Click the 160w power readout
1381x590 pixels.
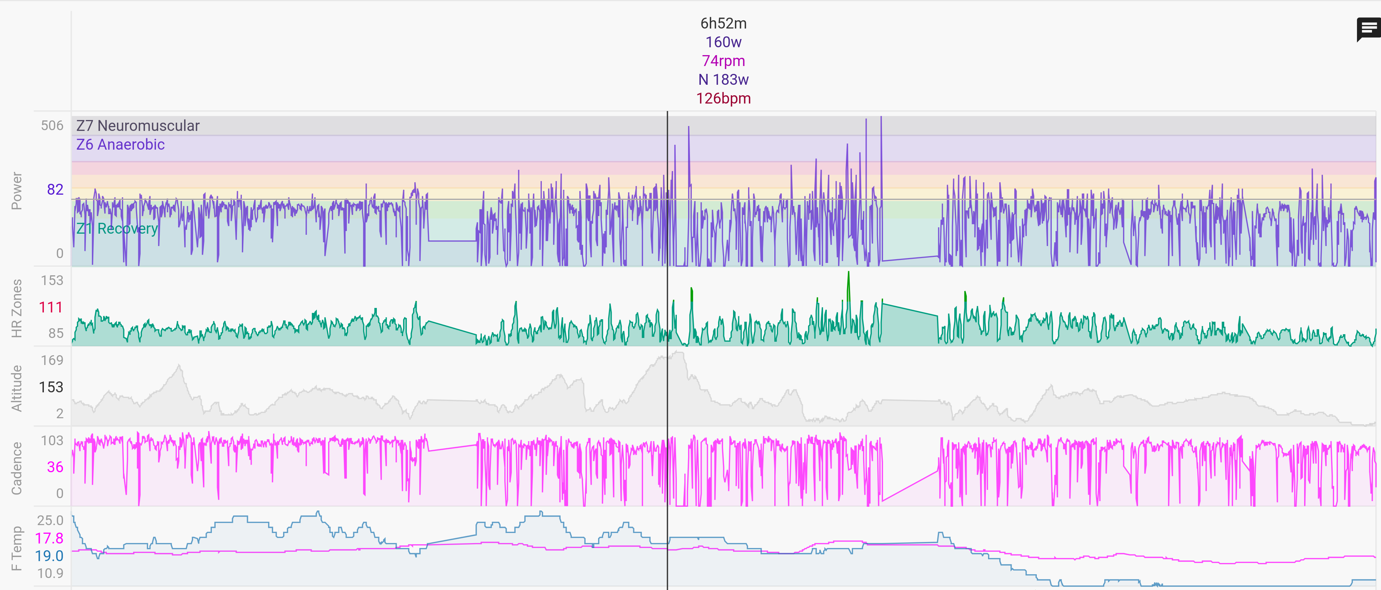pyautogui.click(x=723, y=42)
